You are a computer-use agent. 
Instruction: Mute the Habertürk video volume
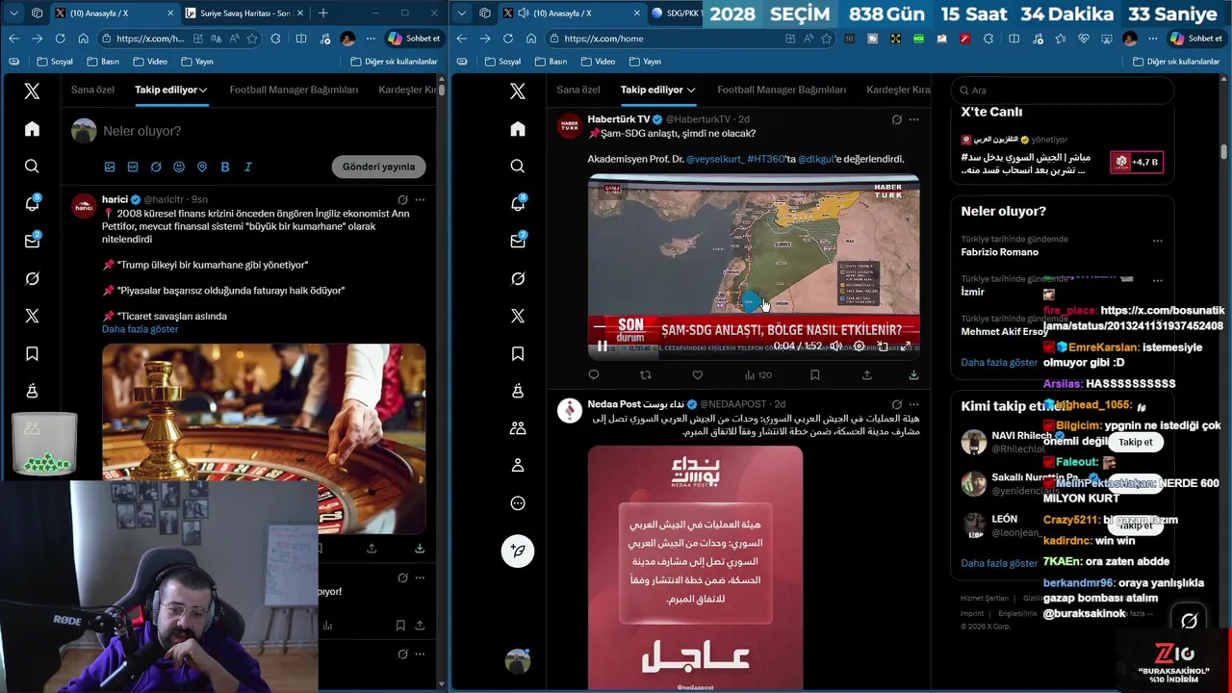click(836, 346)
